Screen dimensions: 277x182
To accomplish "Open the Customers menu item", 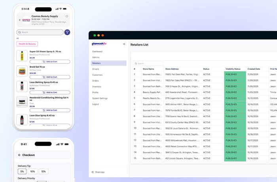I will (97, 75).
